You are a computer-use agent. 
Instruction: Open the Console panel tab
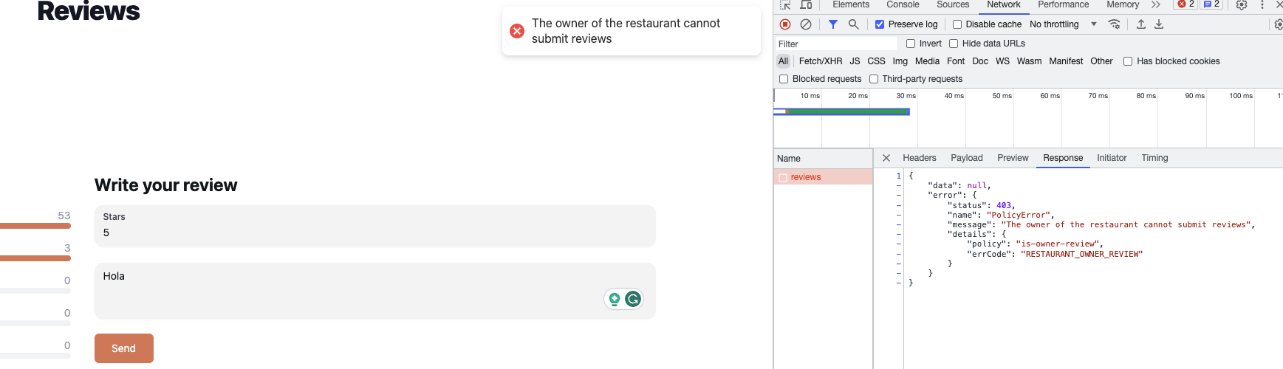903,5
